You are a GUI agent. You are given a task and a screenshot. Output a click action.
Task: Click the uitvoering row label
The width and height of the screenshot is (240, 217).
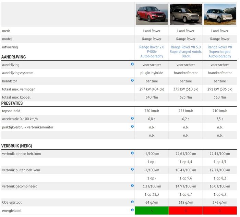pos(10,47)
